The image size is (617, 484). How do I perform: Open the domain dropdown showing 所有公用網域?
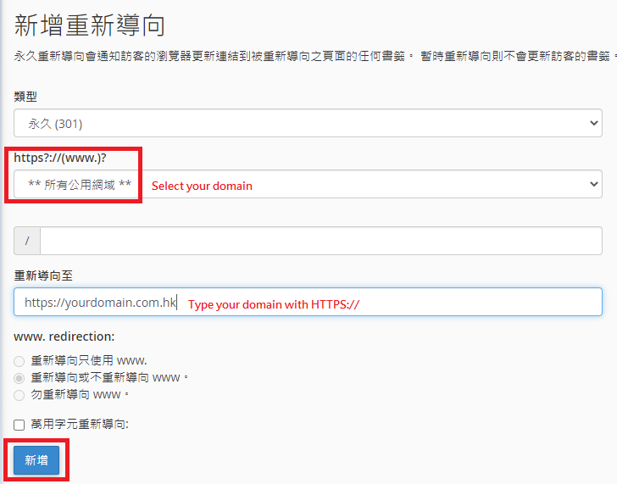pyautogui.click(x=308, y=184)
